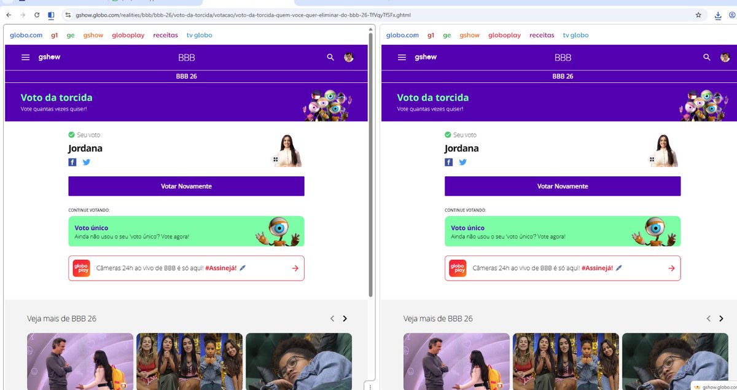Open g1 link in the left window

[55, 36]
